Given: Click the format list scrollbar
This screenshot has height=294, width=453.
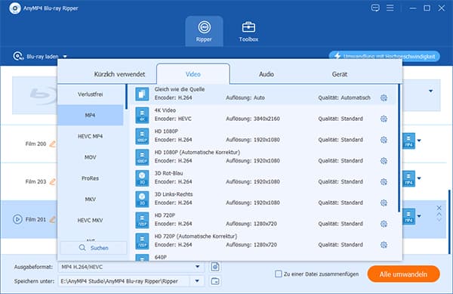Looking at the screenshot, I should tap(399, 148).
